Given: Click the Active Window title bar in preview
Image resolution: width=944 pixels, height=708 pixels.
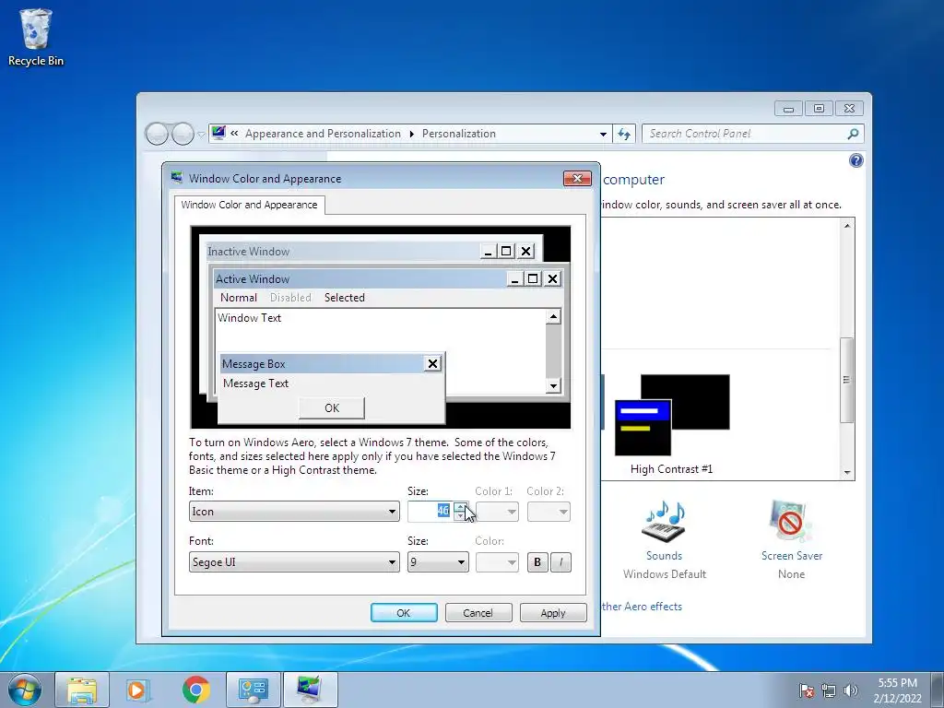Looking at the screenshot, I should (x=360, y=278).
